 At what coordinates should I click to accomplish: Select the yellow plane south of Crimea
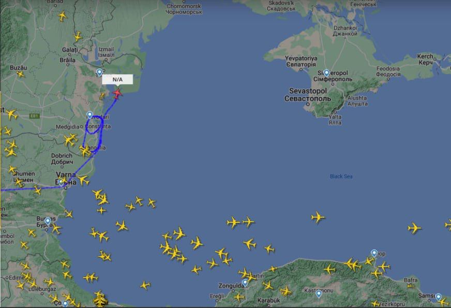click(x=318, y=217)
